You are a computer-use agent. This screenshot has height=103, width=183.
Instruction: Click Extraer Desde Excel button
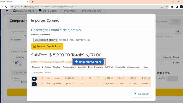[x=47, y=46]
